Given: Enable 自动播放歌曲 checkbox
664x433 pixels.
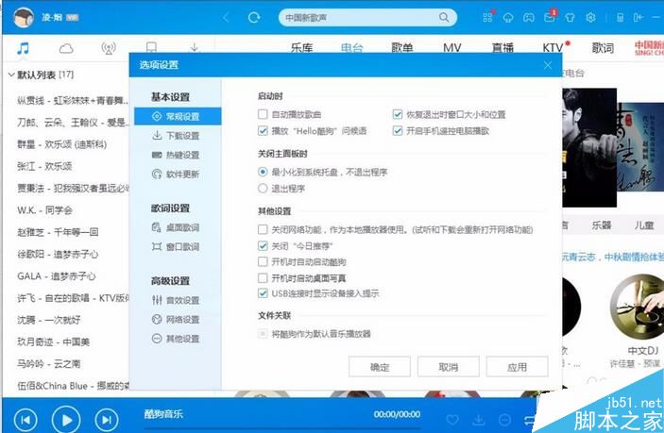Looking at the screenshot, I should (x=263, y=114).
